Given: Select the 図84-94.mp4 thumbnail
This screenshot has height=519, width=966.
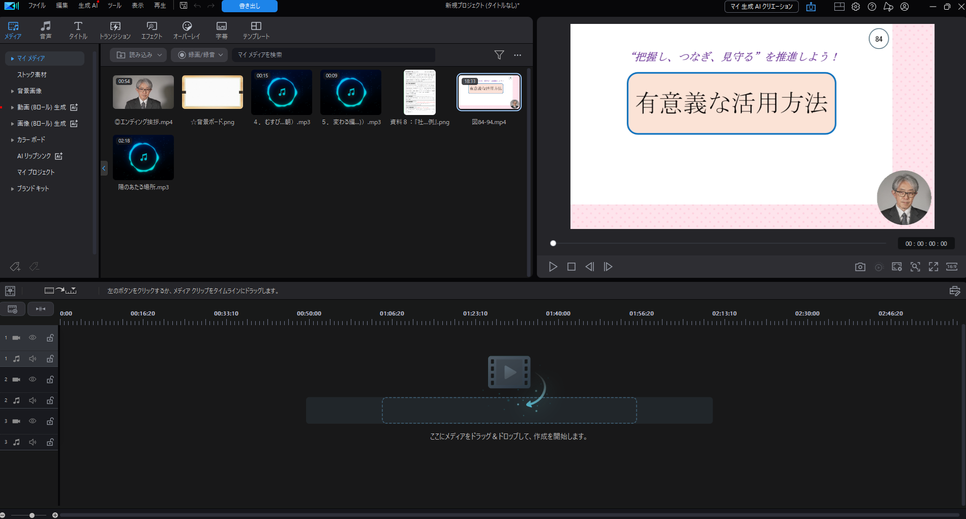Looking at the screenshot, I should click(x=489, y=92).
